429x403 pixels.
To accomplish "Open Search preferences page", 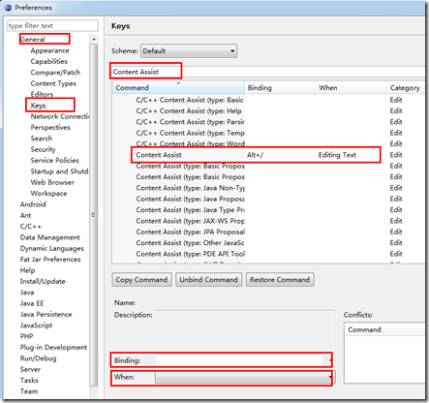I will pyautogui.click(x=42, y=139).
